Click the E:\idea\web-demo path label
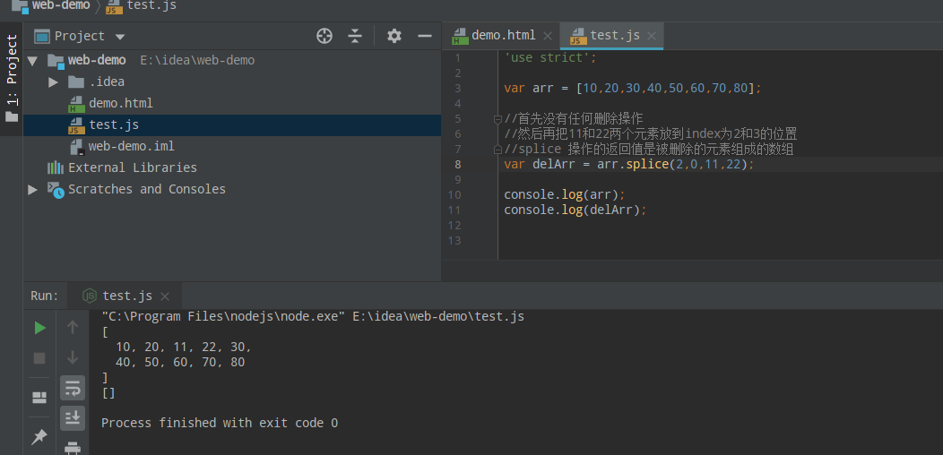Viewport: 943px width, 455px height. (x=197, y=61)
